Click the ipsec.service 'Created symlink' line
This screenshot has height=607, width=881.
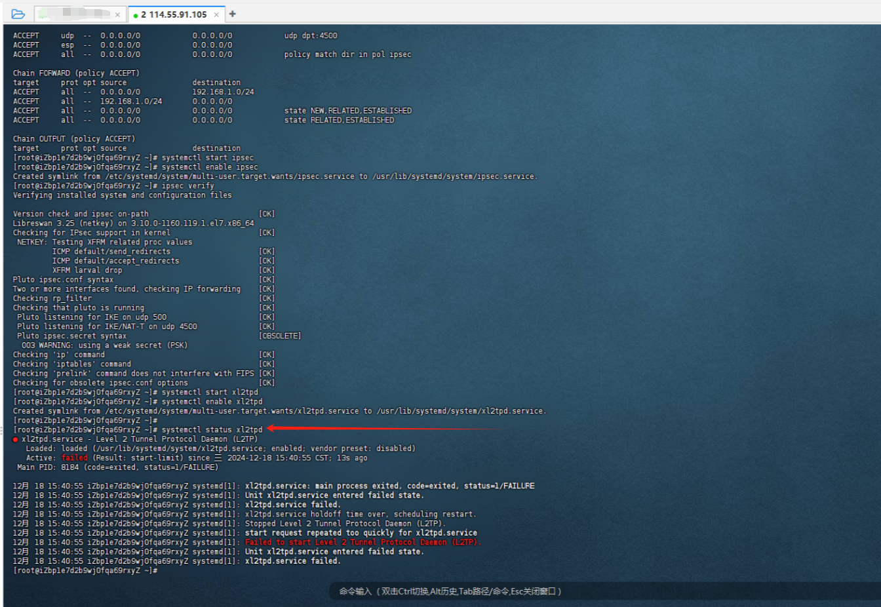(x=275, y=176)
